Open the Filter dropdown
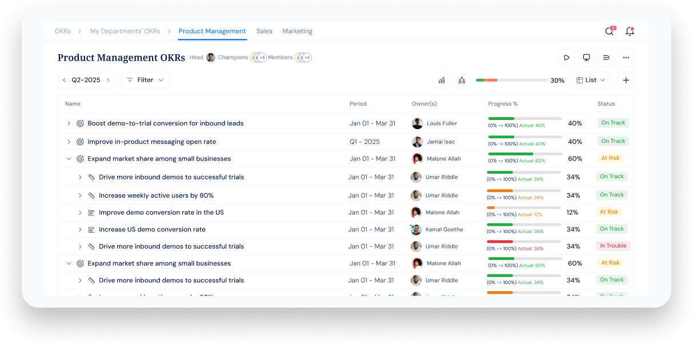 (145, 80)
